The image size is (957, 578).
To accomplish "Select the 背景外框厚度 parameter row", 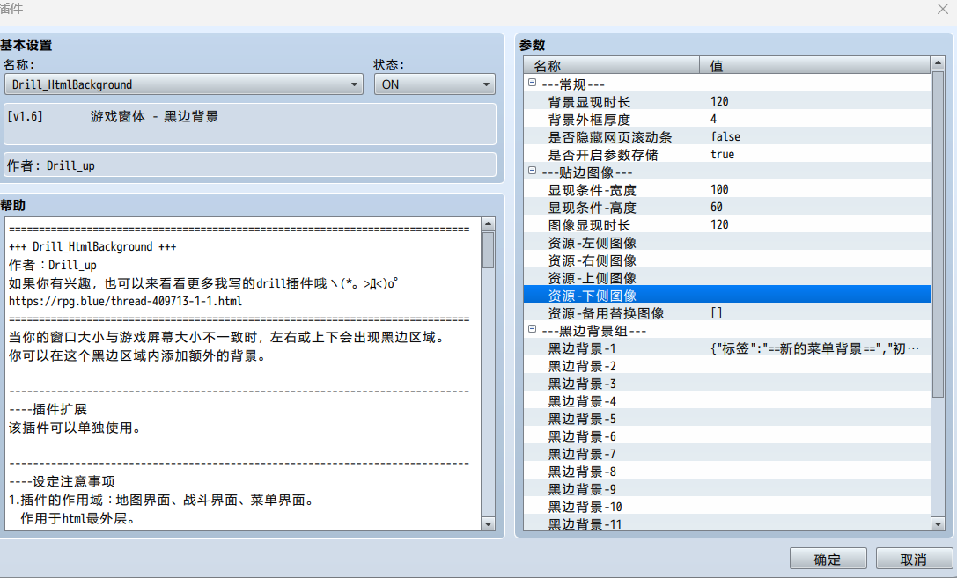I will pyautogui.click(x=727, y=120).
